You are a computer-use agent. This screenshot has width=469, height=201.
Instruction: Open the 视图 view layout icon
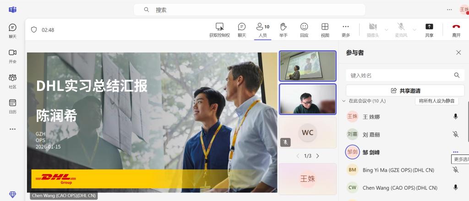[325, 27]
